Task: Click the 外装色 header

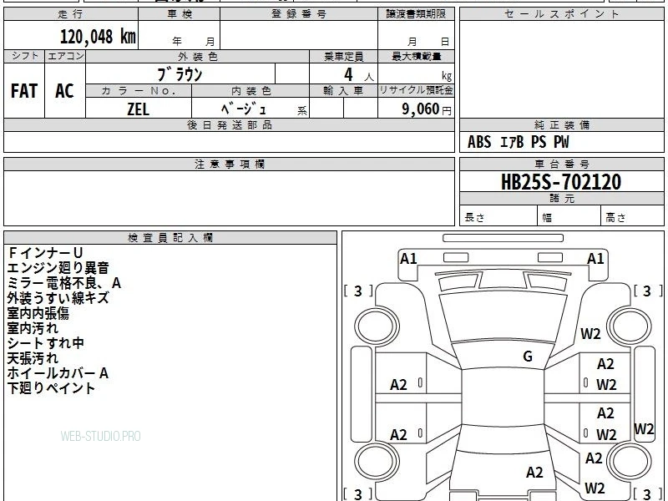Action: point(197,57)
